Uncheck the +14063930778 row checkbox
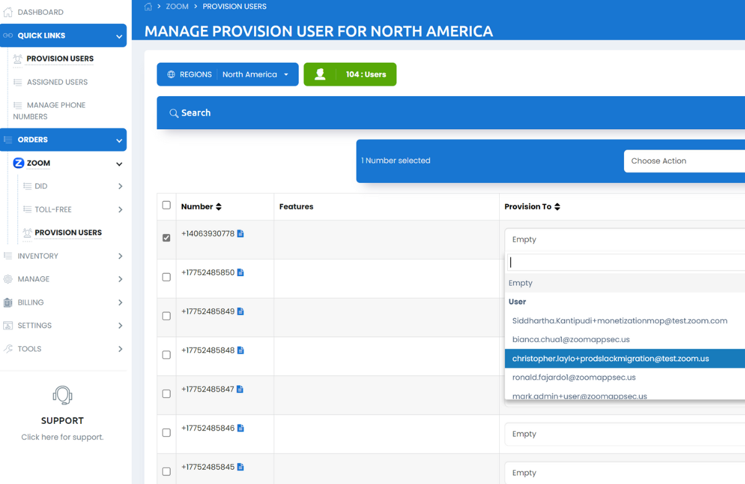This screenshot has height=484, width=745. pyautogui.click(x=166, y=238)
